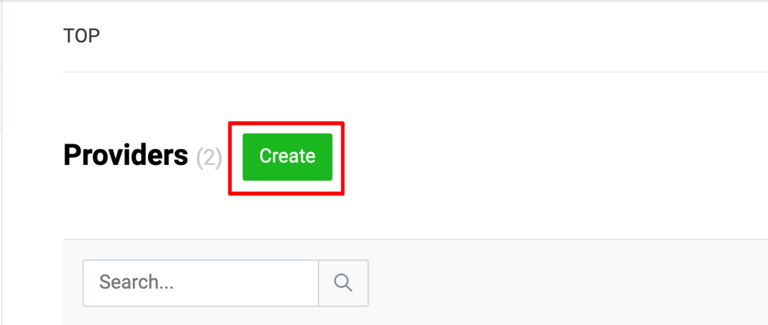Place the cursor in the provider search box
Viewport: 768px width, 325px height.
click(x=201, y=283)
